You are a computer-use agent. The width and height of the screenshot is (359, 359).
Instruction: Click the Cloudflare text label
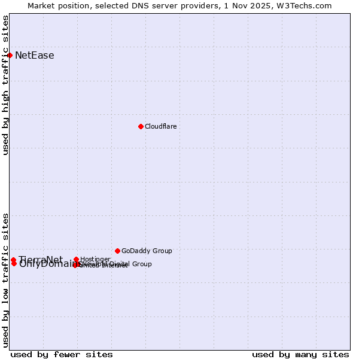coord(160,126)
